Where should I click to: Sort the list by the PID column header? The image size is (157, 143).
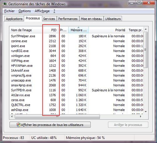tap(51, 30)
